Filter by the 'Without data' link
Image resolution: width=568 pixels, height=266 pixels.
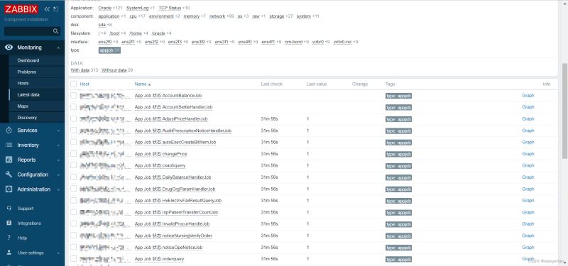coord(114,70)
